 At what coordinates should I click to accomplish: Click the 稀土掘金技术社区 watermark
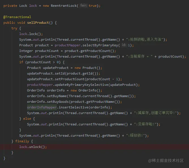166,161
